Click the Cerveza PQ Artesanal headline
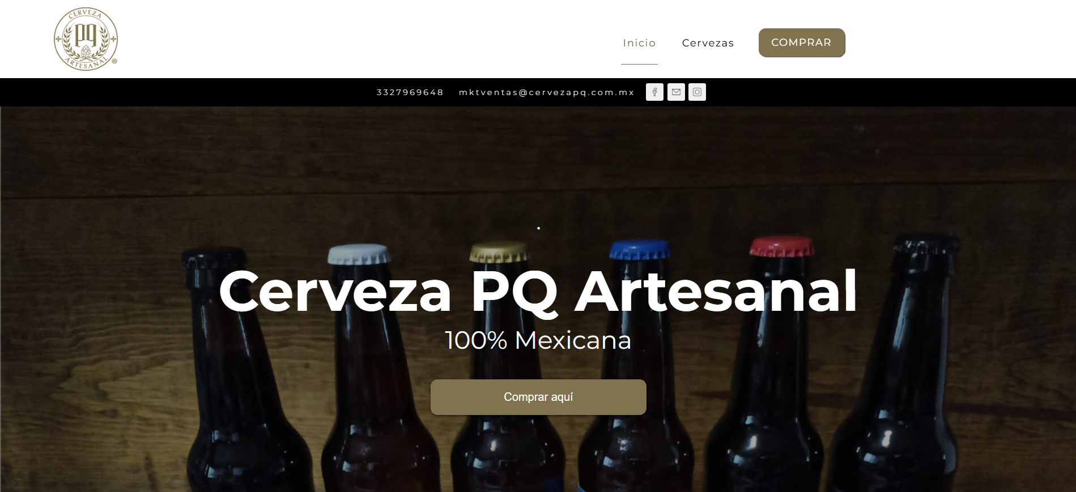1076x492 pixels. [538, 292]
